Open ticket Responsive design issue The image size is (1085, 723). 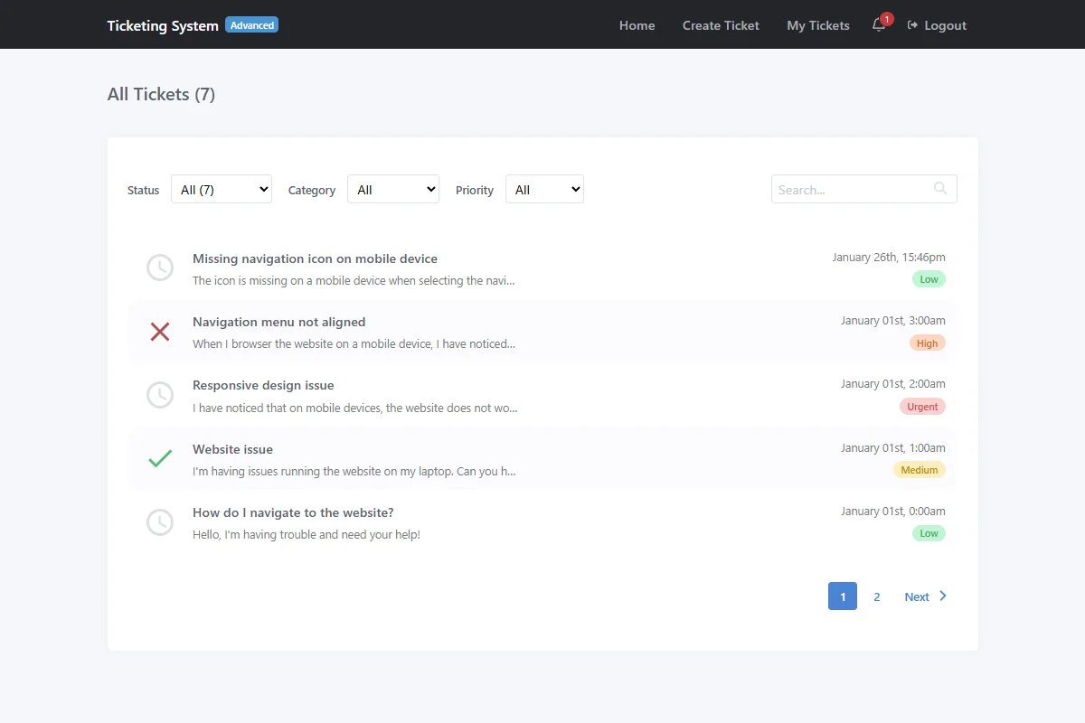coord(263,385)
